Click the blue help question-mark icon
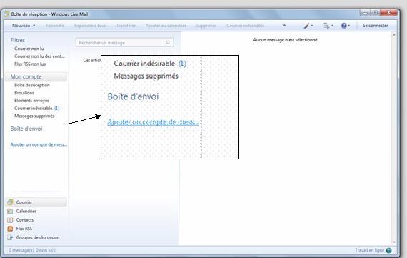407x258 pixels. [343, 26]
